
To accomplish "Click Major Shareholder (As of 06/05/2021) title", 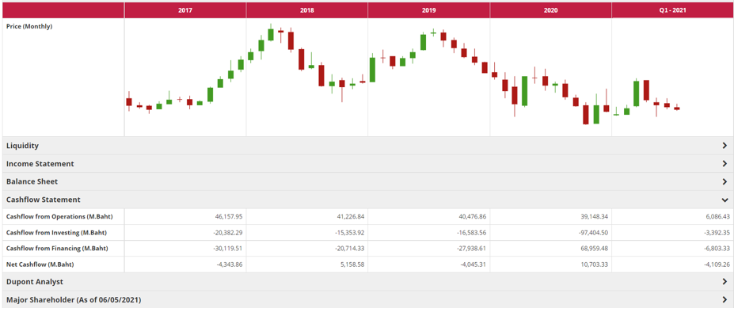I will pos(74,300).
